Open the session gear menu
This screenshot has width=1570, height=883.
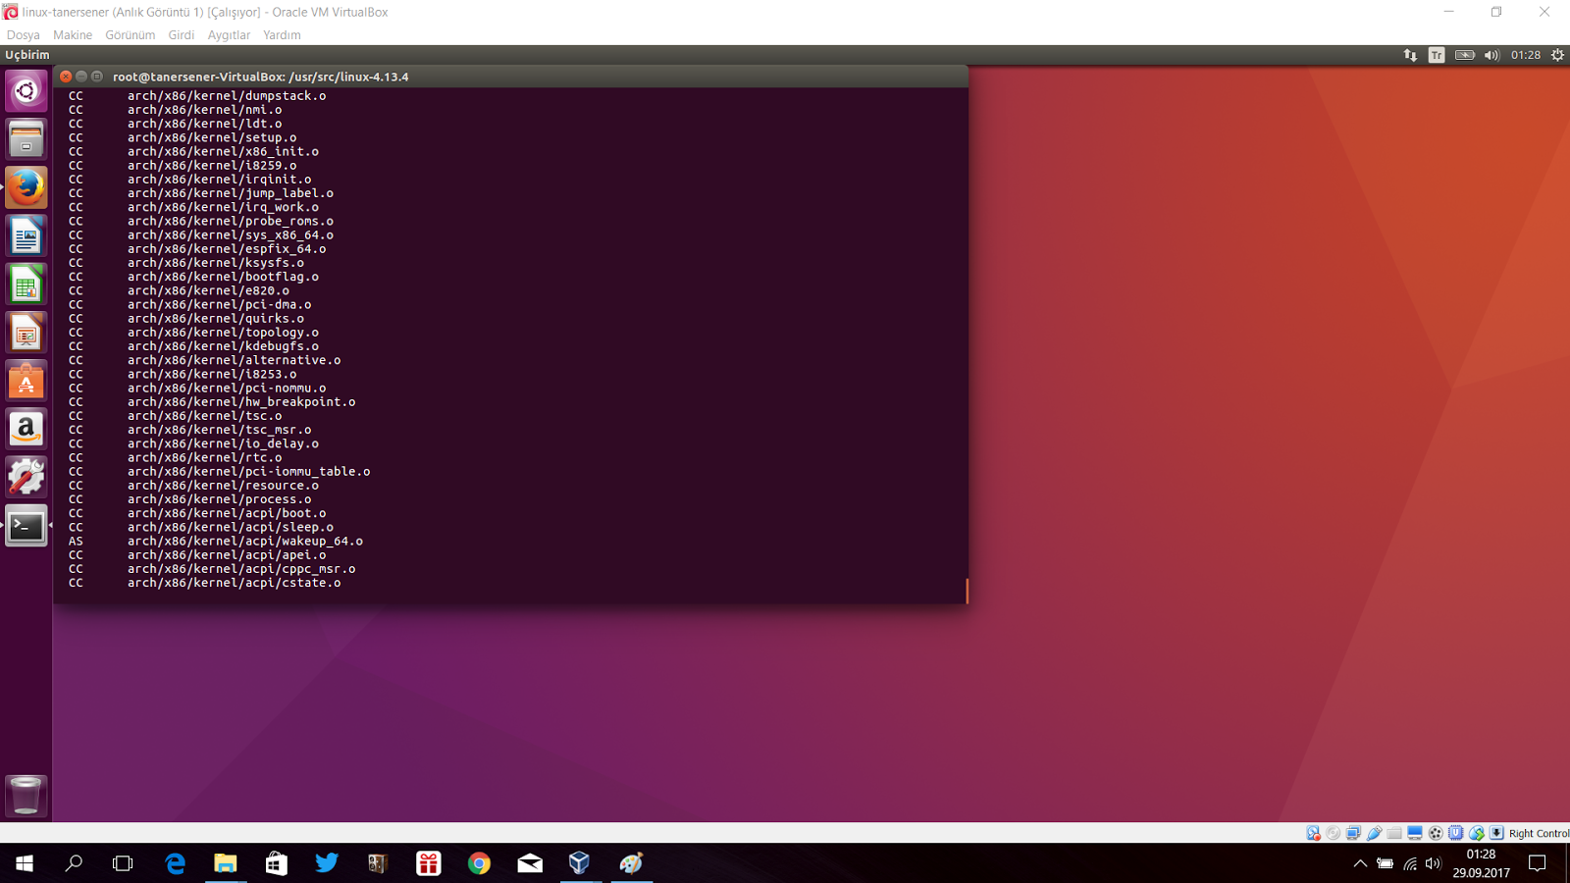tap(1556, 55)
